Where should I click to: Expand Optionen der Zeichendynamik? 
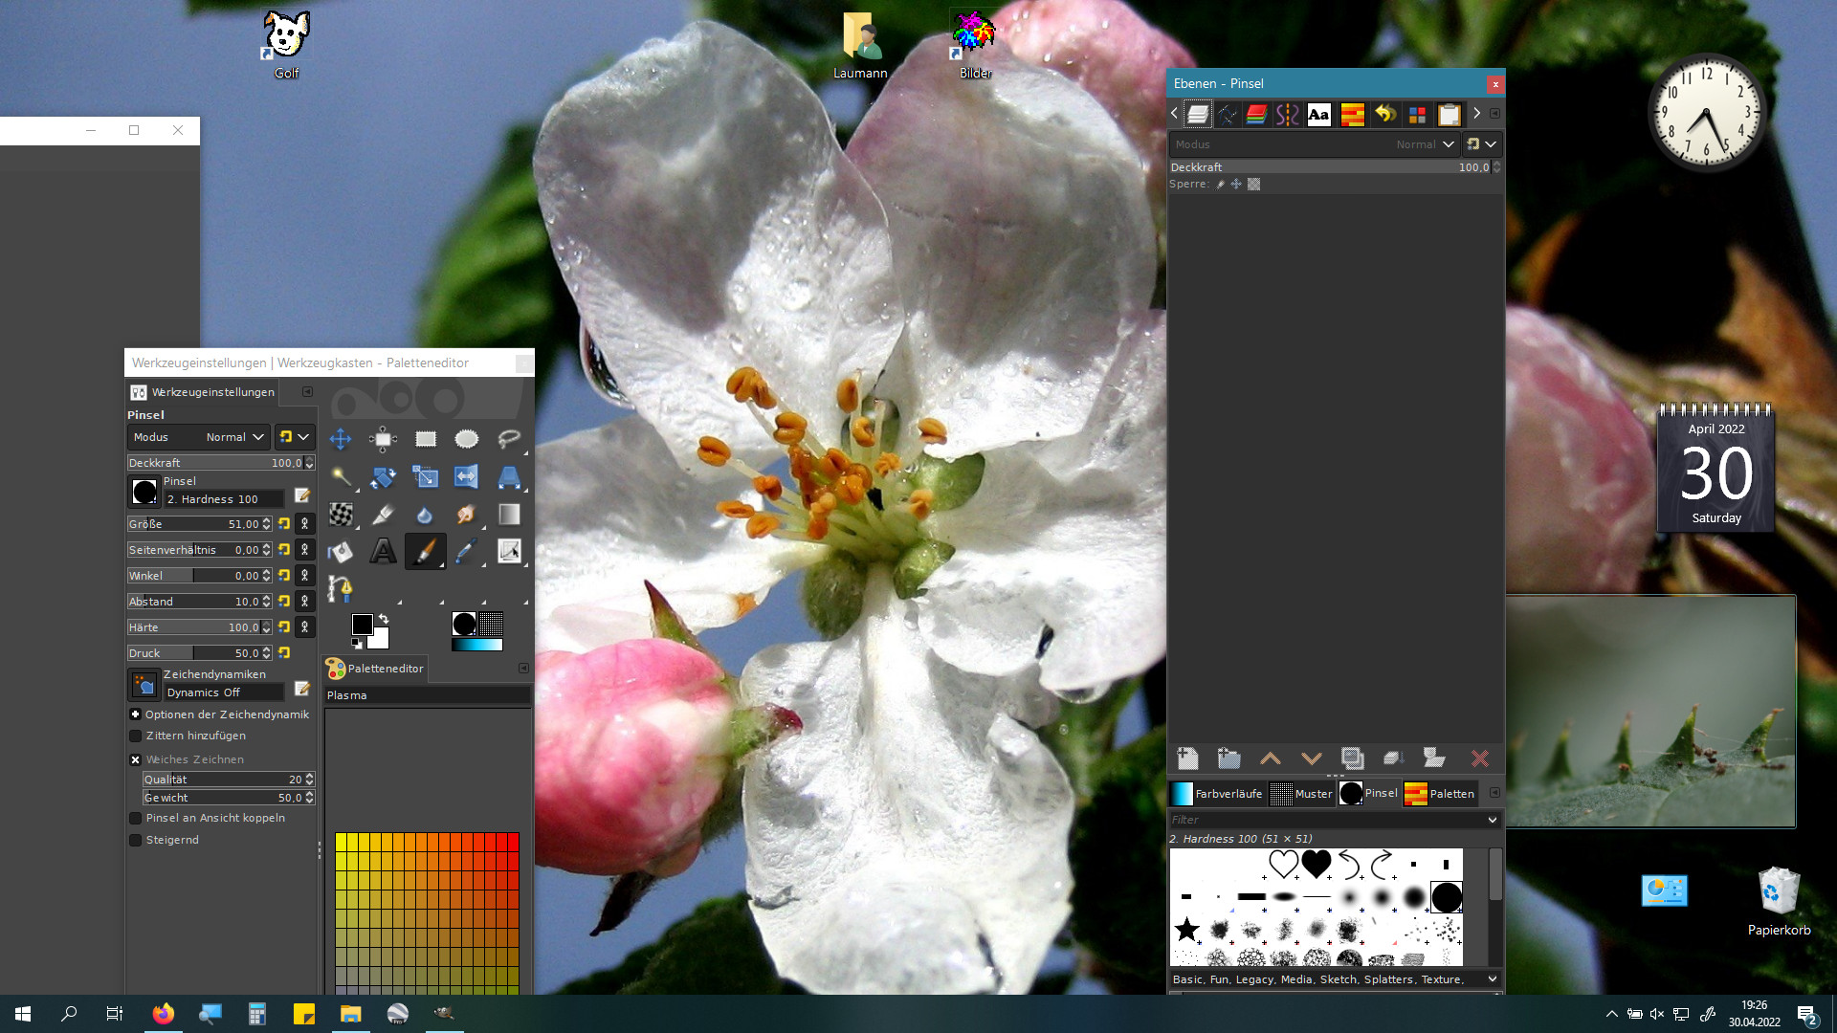coord(136,714)
